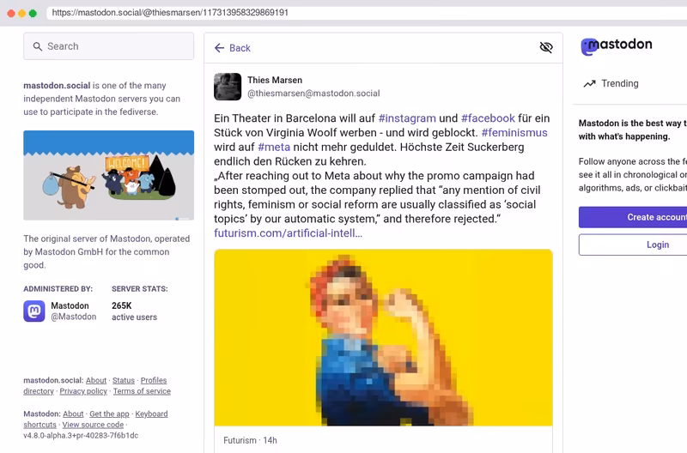The width and height of the screenshot is (687, 453).
Task: Toggle media visibility eye-slash icon
Action: point(546,47)
